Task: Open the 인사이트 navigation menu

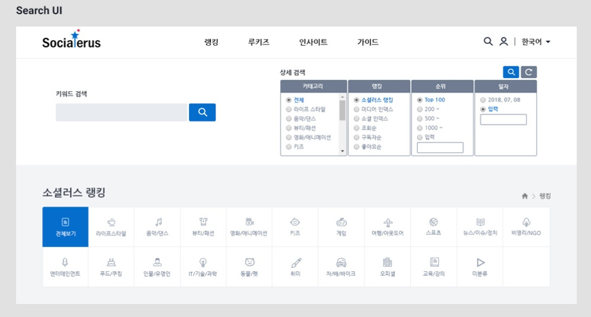Action: (x=313, y=42)
